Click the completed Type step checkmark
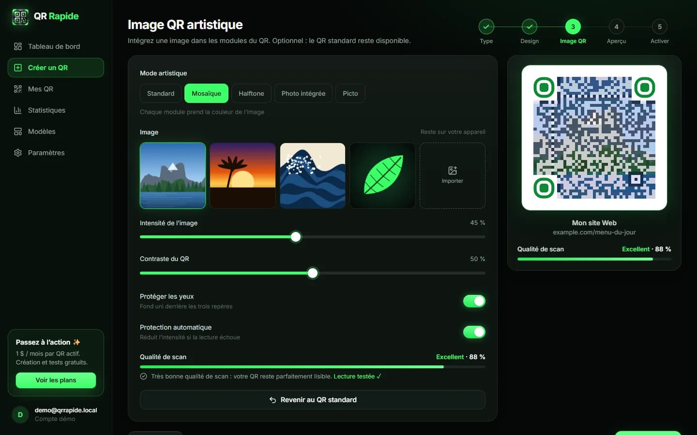 pos(486,27)
